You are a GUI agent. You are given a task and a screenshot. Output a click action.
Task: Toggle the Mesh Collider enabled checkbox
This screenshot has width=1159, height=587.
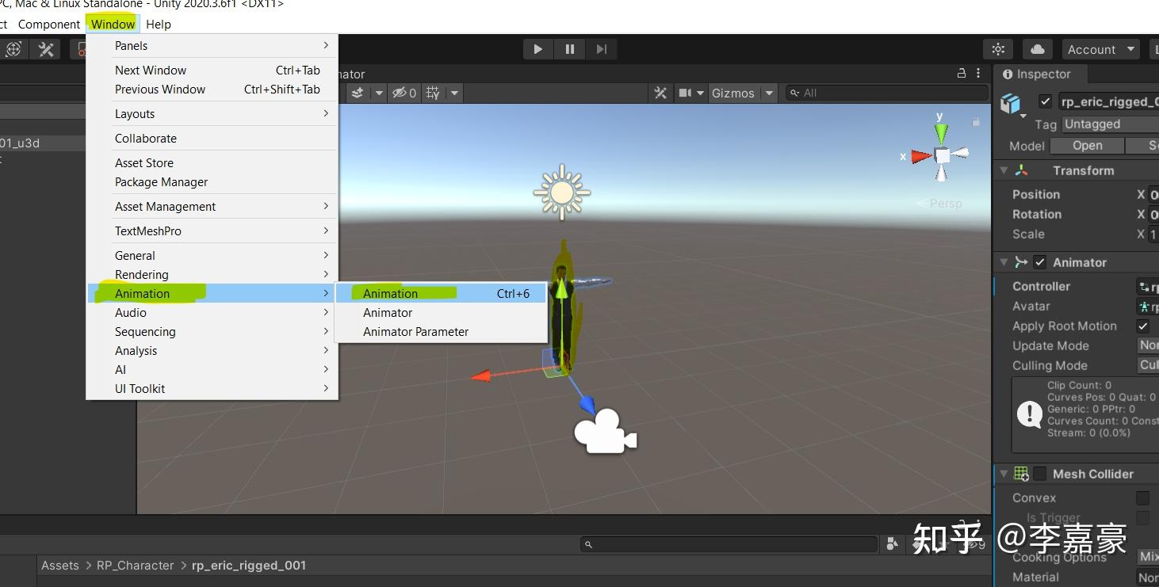[x=1039, y=473]
